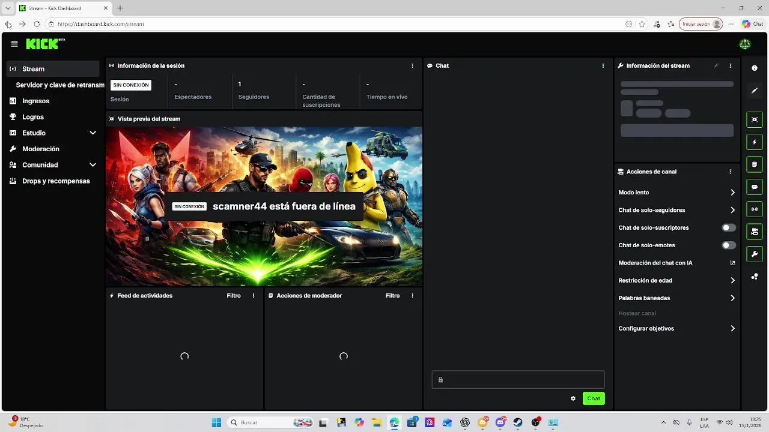The height and width of the screenshot is (432, 769).
Task: Reload the page with browser refresh button
Action: click(x=37, y=24)
